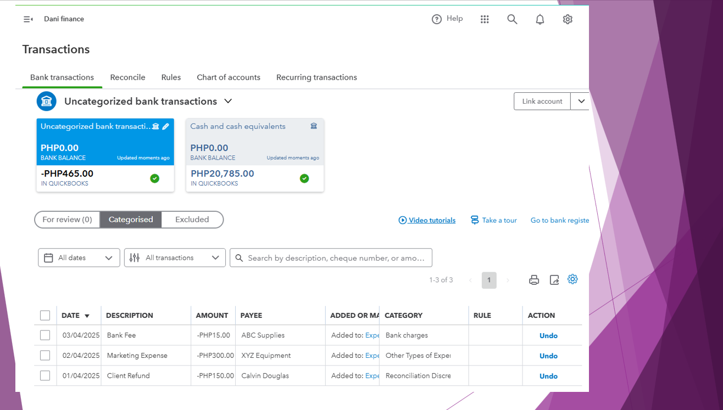This screenshot has height=410, width=723.
Task: Click the search magnifier in header
Action: pos(512,19)
